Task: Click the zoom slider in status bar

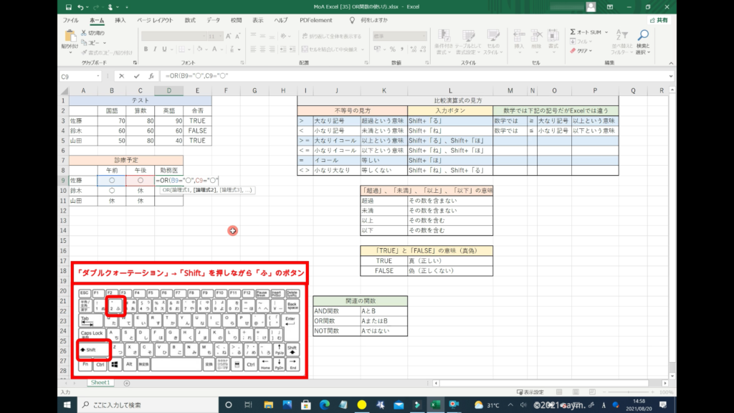Action: [x=627, y=392]
